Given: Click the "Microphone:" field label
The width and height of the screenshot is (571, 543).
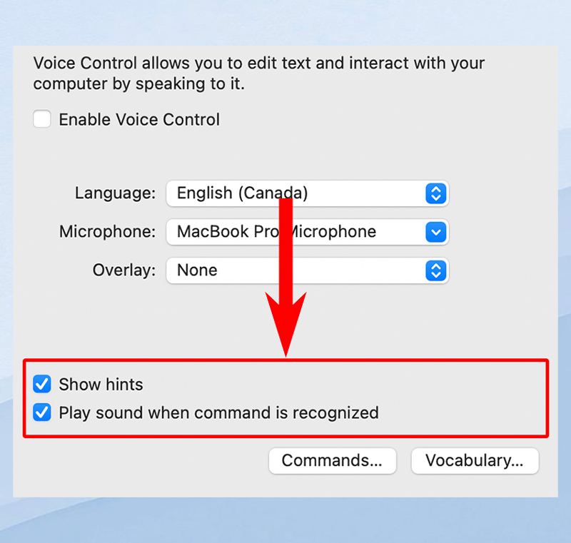Looking at the screenshot, I should coord(107,232).
